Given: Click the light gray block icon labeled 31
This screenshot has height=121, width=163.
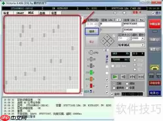Looking at the screenshot, I should tap(91, 59).
